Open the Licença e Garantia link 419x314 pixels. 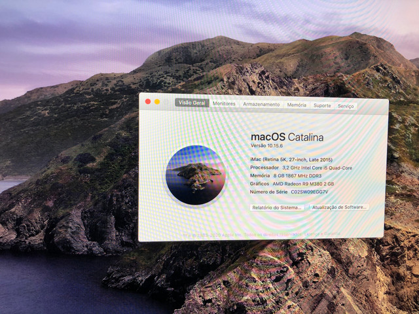pyautogui.click(x=322, y=234)
